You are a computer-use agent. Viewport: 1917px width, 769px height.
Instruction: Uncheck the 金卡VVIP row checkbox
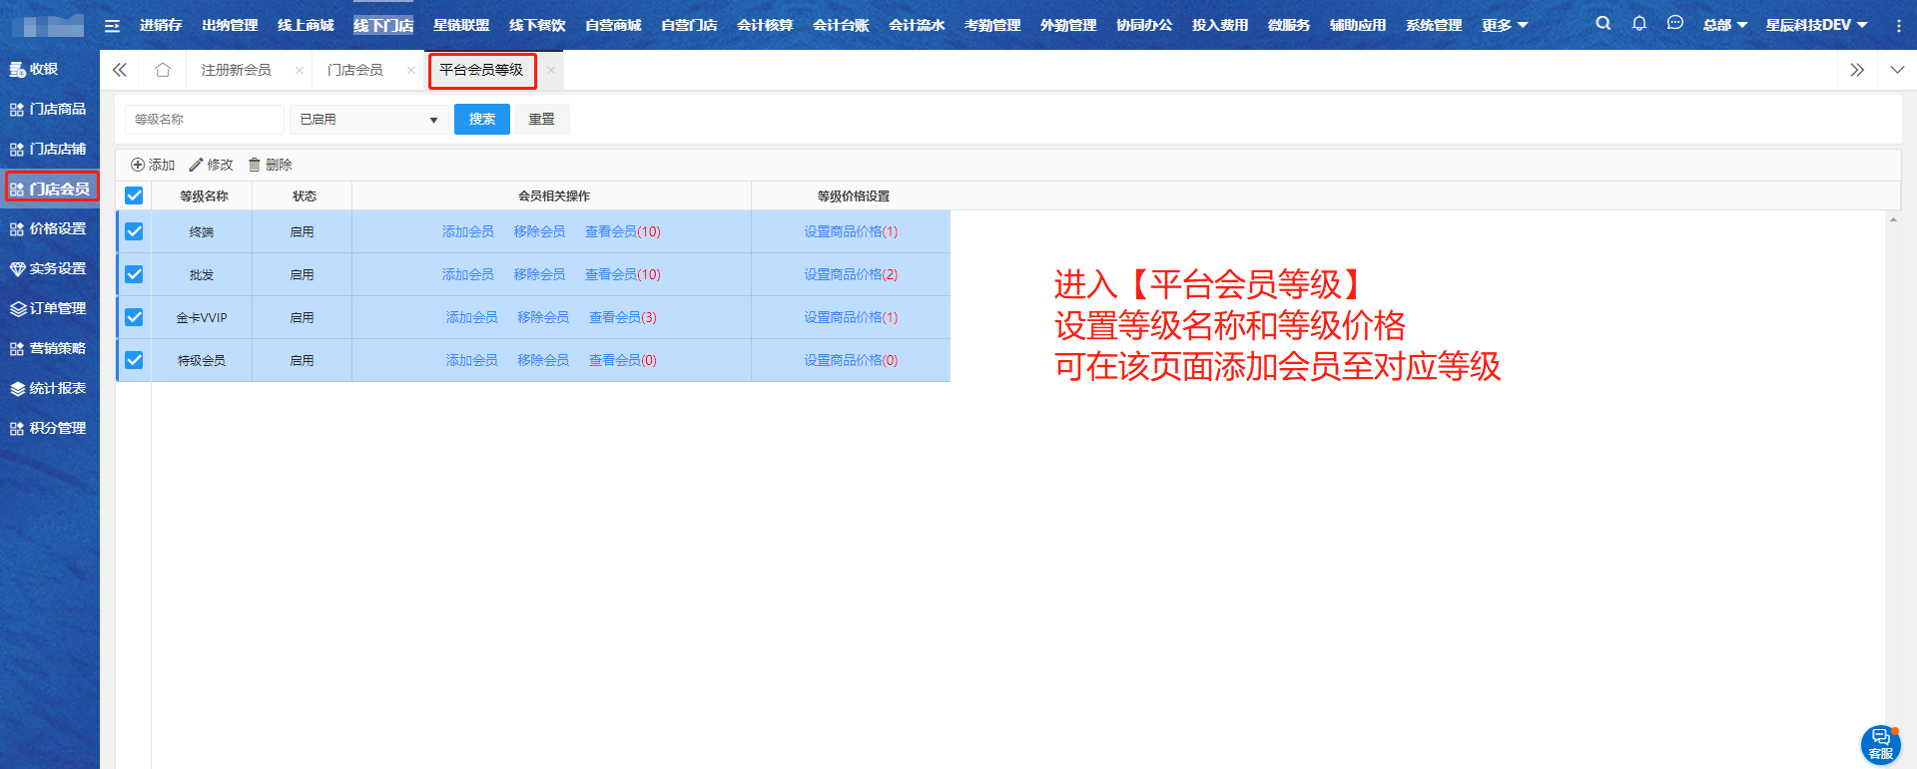coord(134,317)
